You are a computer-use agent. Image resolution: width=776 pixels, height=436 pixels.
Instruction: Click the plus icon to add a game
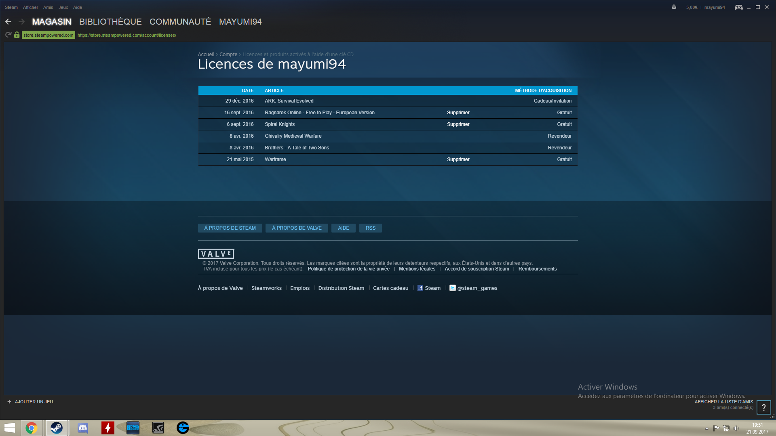point(9,402)
